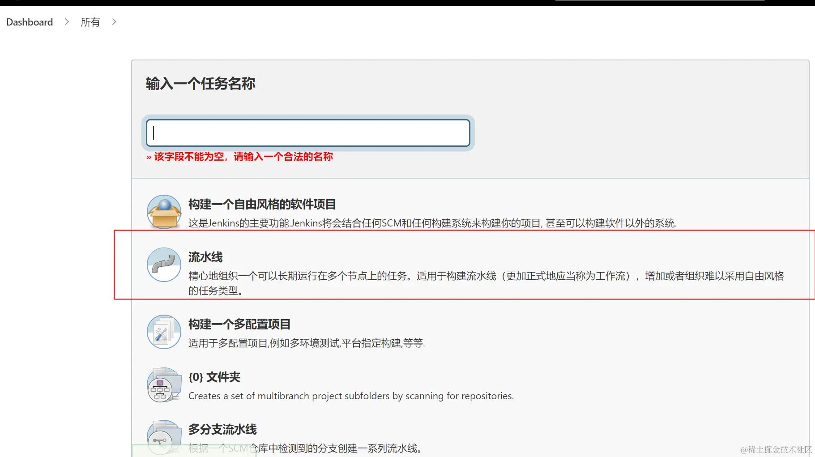Expand the chevron after 所有 breadcrumb

pos(114,21)
